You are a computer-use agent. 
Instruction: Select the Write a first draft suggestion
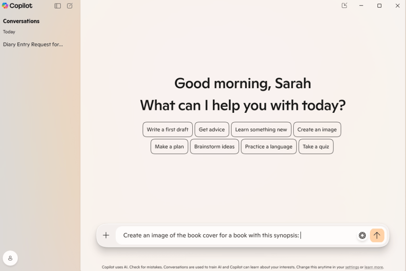point(168,129)
